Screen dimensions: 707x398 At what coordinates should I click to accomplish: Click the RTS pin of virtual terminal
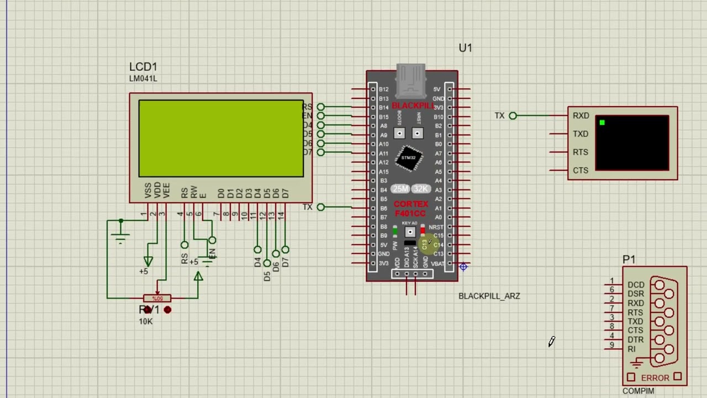581,152
